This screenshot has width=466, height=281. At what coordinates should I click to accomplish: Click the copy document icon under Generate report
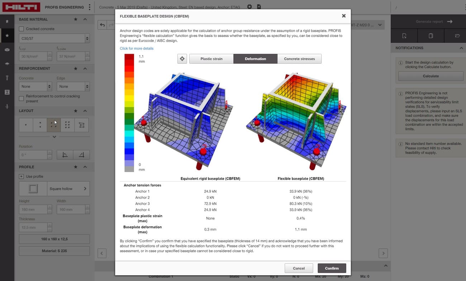(x=431, y=36)
